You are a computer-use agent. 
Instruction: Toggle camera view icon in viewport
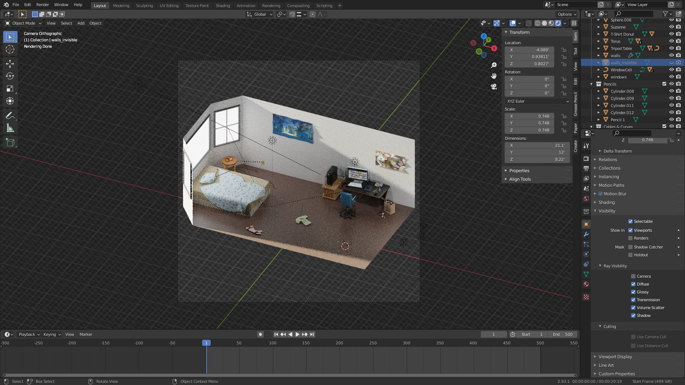pyautogui.click(x=494, y=87)
